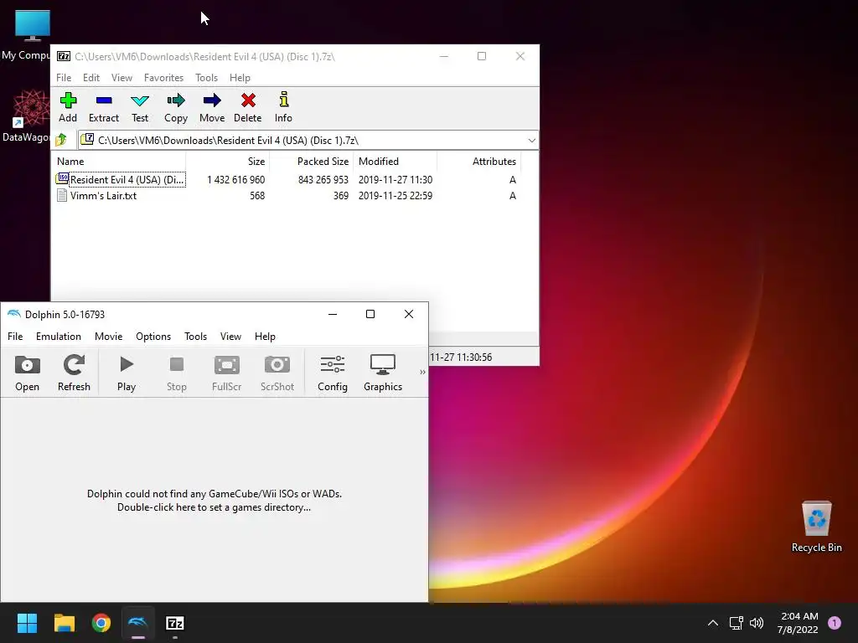Viewport: 858px width, 643px height.
Task: Click the Dolphin icon in the taskbar
Action: coord(138,623)
